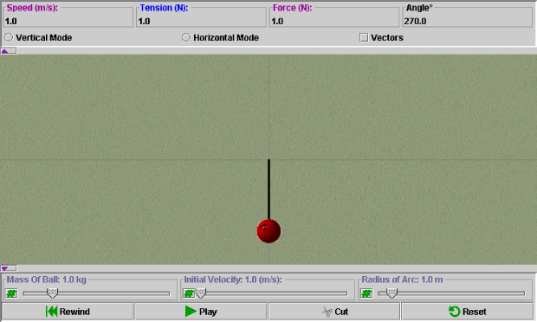Click the Mass Of Ball slider thumb

[x=52, y=293]
